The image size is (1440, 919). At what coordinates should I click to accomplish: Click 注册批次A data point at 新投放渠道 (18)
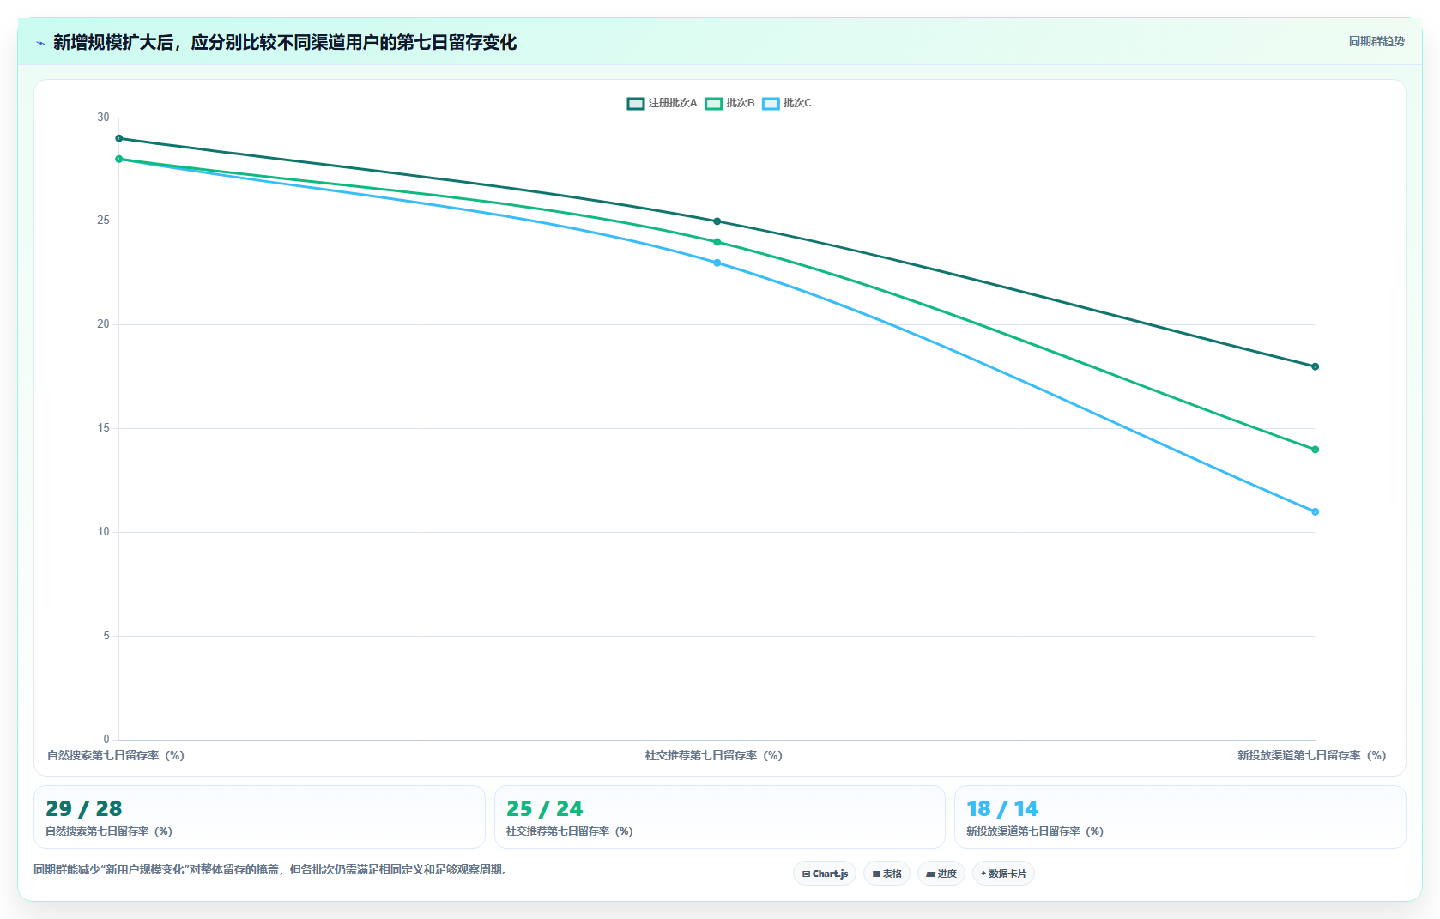[1315, 366]
